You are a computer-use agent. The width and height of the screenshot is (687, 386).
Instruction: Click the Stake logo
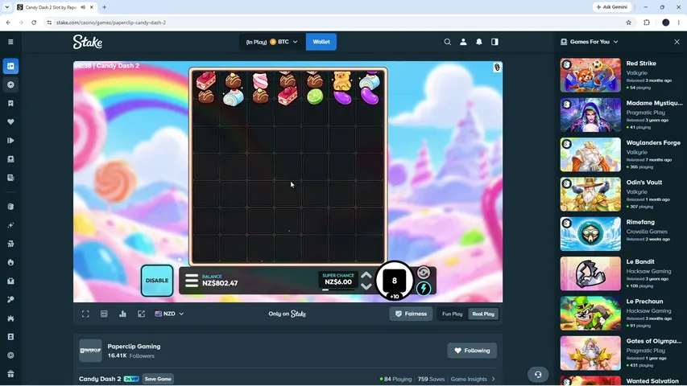pyautogui.click(x=88, y=42)
